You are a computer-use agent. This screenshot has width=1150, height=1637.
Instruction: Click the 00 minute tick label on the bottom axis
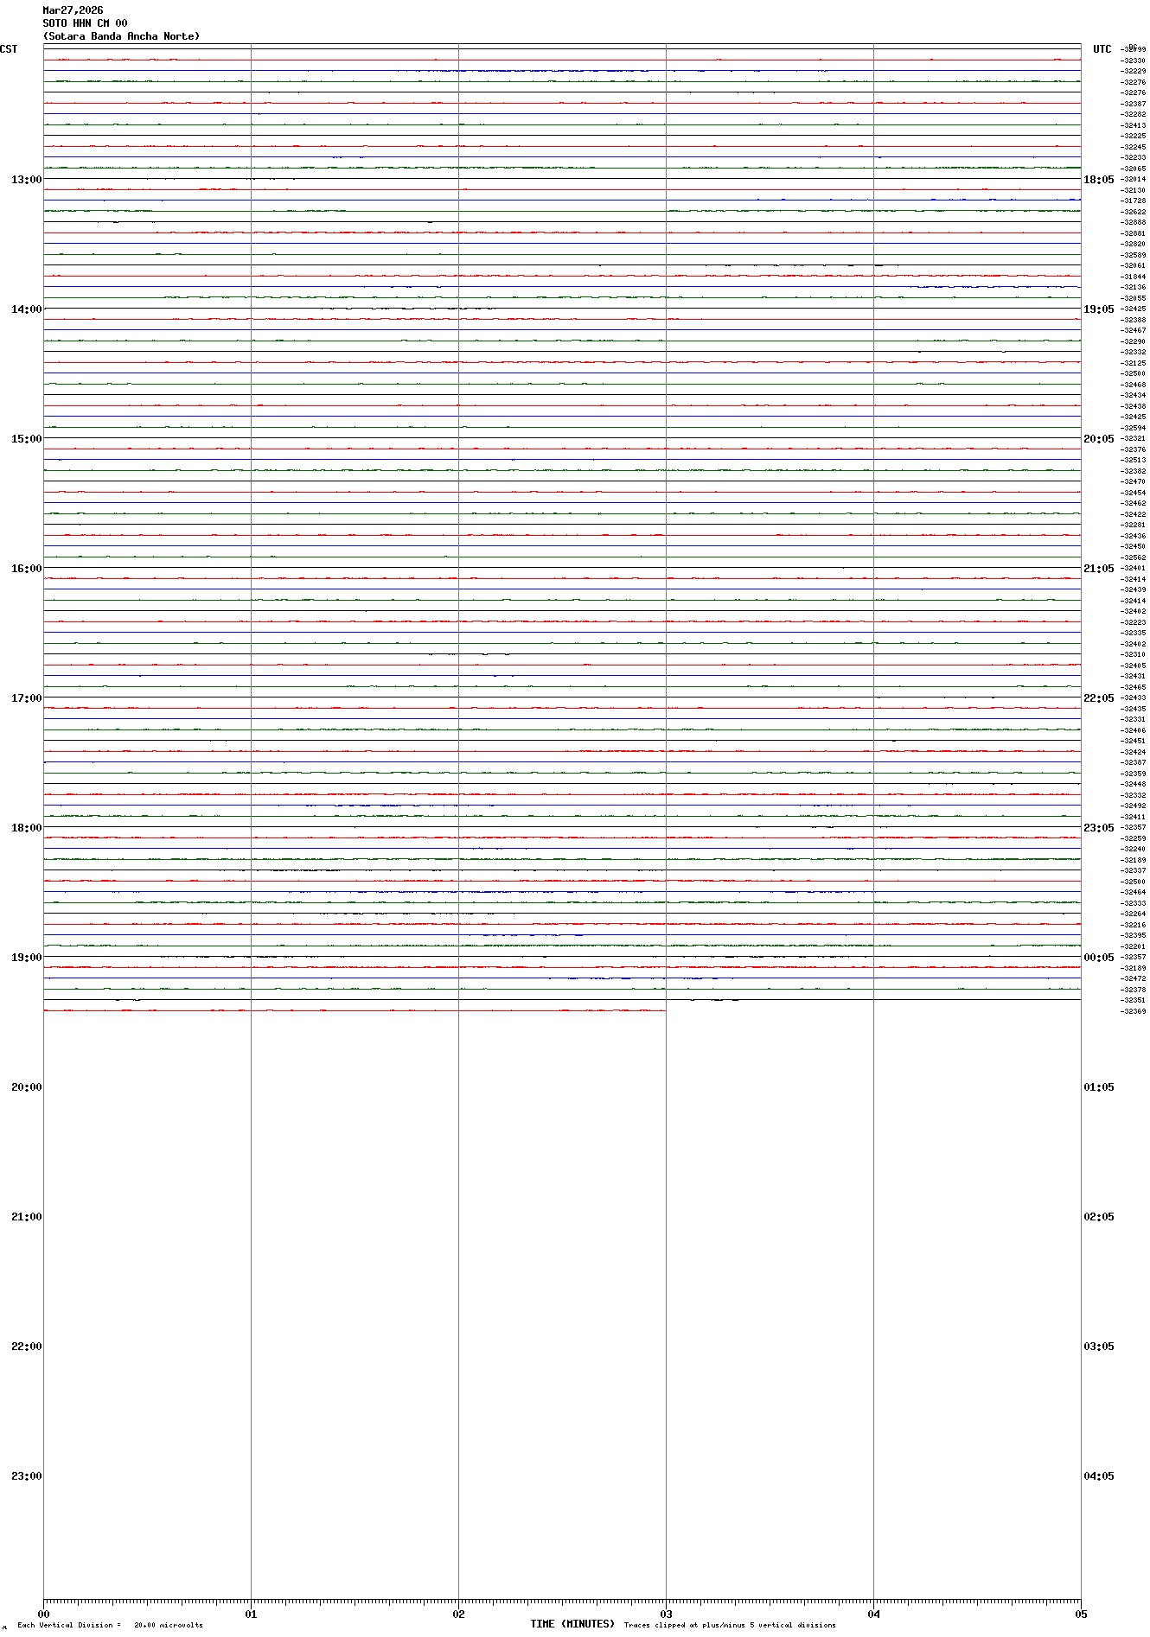43,1614
